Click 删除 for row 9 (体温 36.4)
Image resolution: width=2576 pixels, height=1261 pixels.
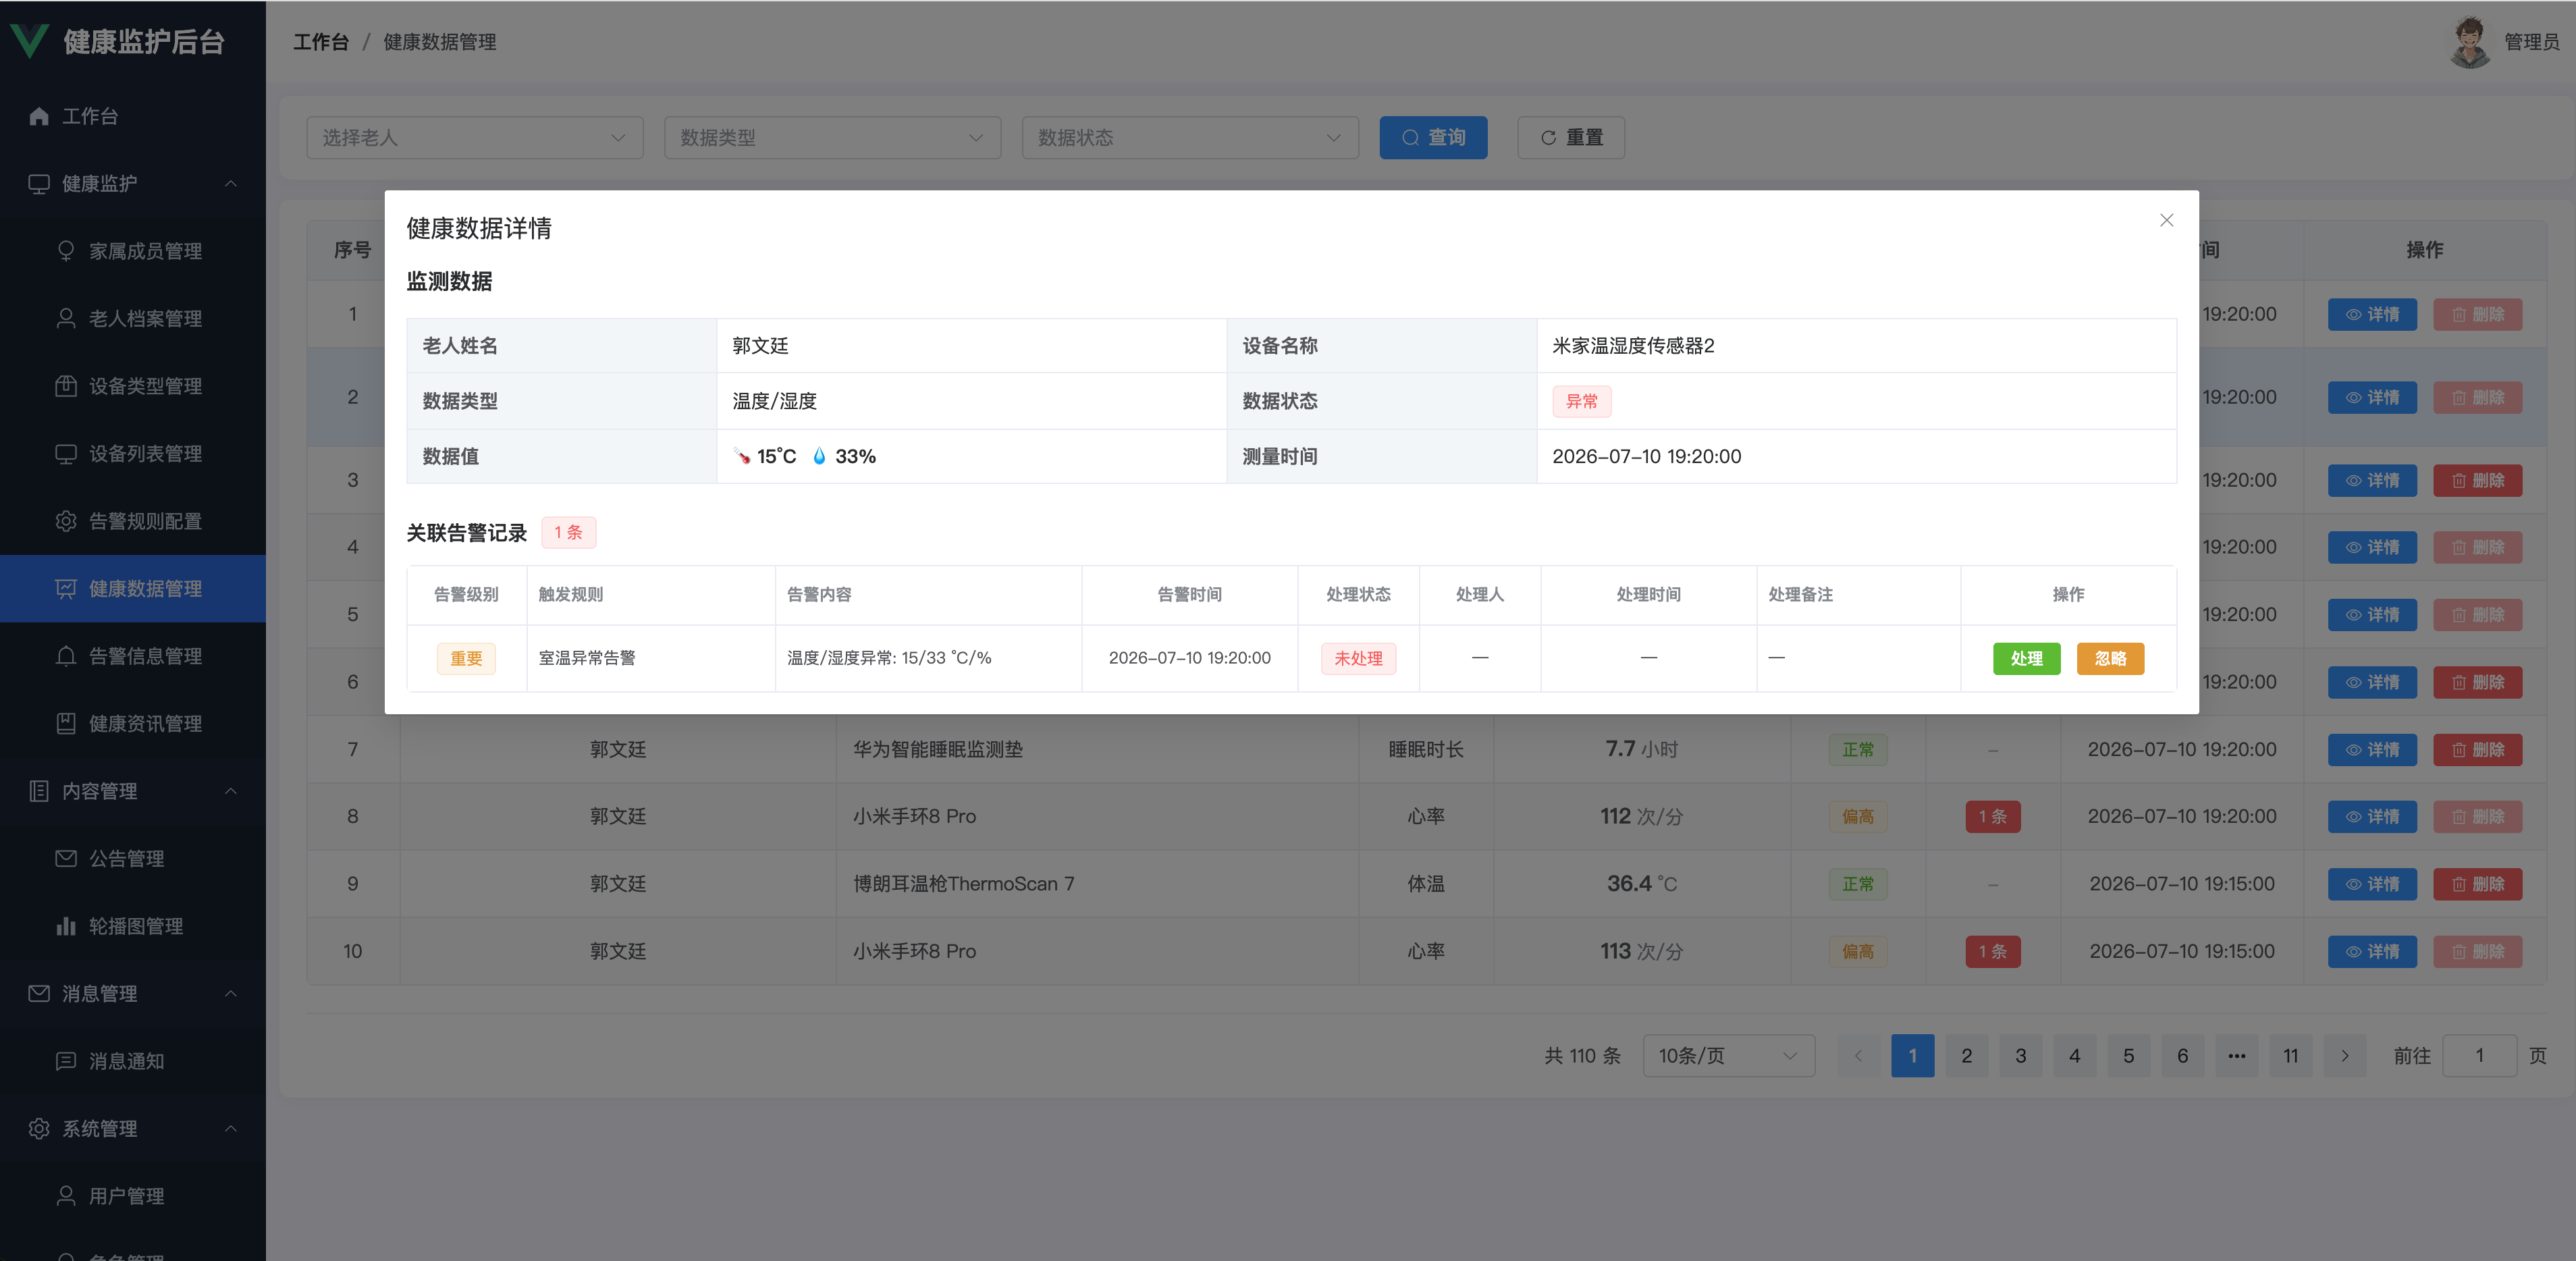click(2477, 884)
